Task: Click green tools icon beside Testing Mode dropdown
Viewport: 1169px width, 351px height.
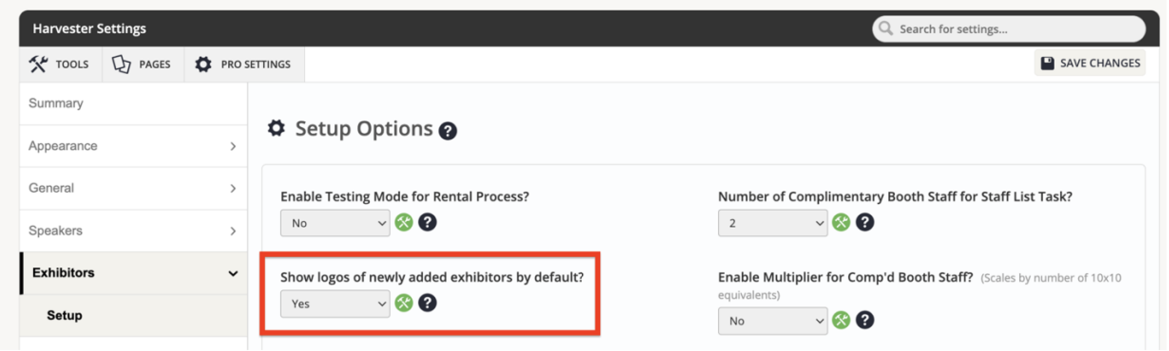Action: pyautogui.click(x=404, y=222)
